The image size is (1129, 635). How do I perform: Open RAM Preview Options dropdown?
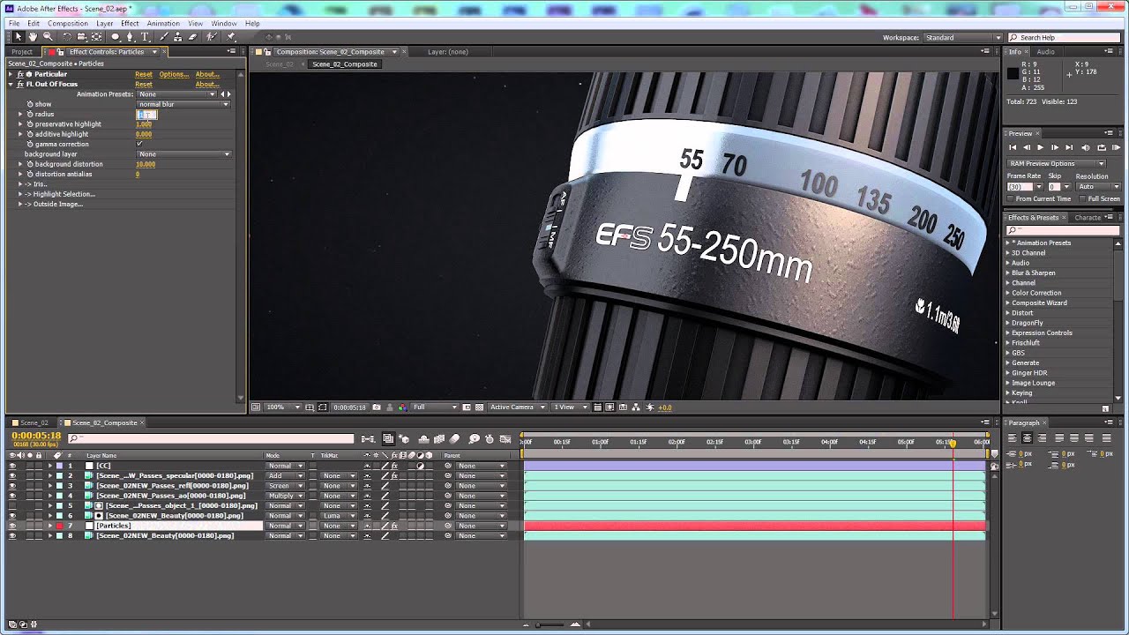pos(1057,163)
